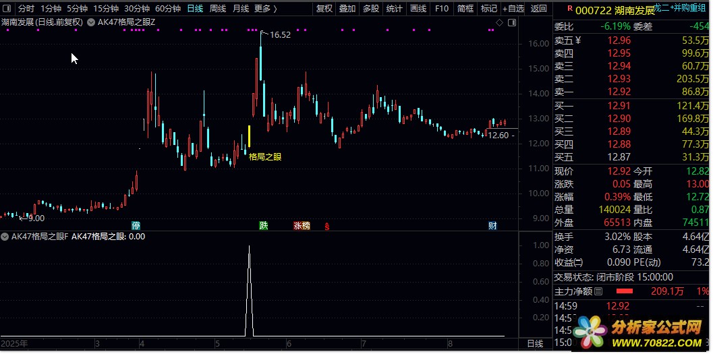Click the 14:59 trade tick row
The image size is (713, 354).
631,306
